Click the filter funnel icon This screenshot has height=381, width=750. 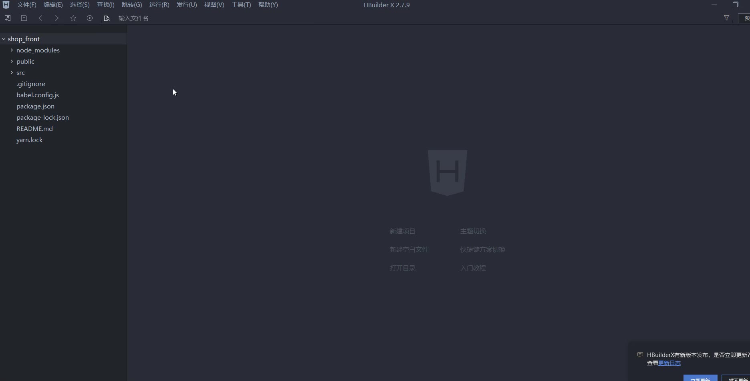726,18
